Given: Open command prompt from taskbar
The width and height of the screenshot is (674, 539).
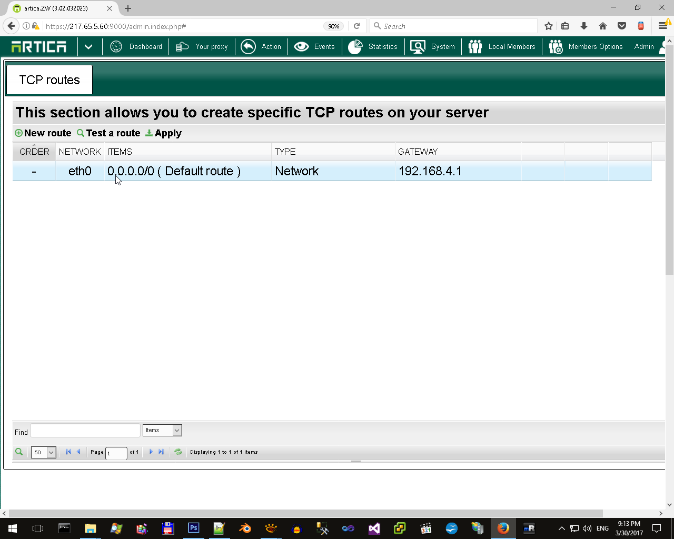Looking at the screenshot, I should pos(64,528).
